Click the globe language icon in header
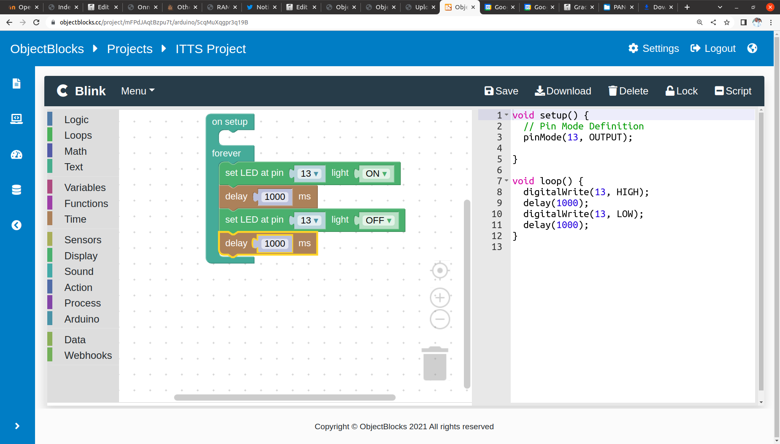The width and height of the screenshot is (780, 444). pyautogui.click(x=752, y=48)
